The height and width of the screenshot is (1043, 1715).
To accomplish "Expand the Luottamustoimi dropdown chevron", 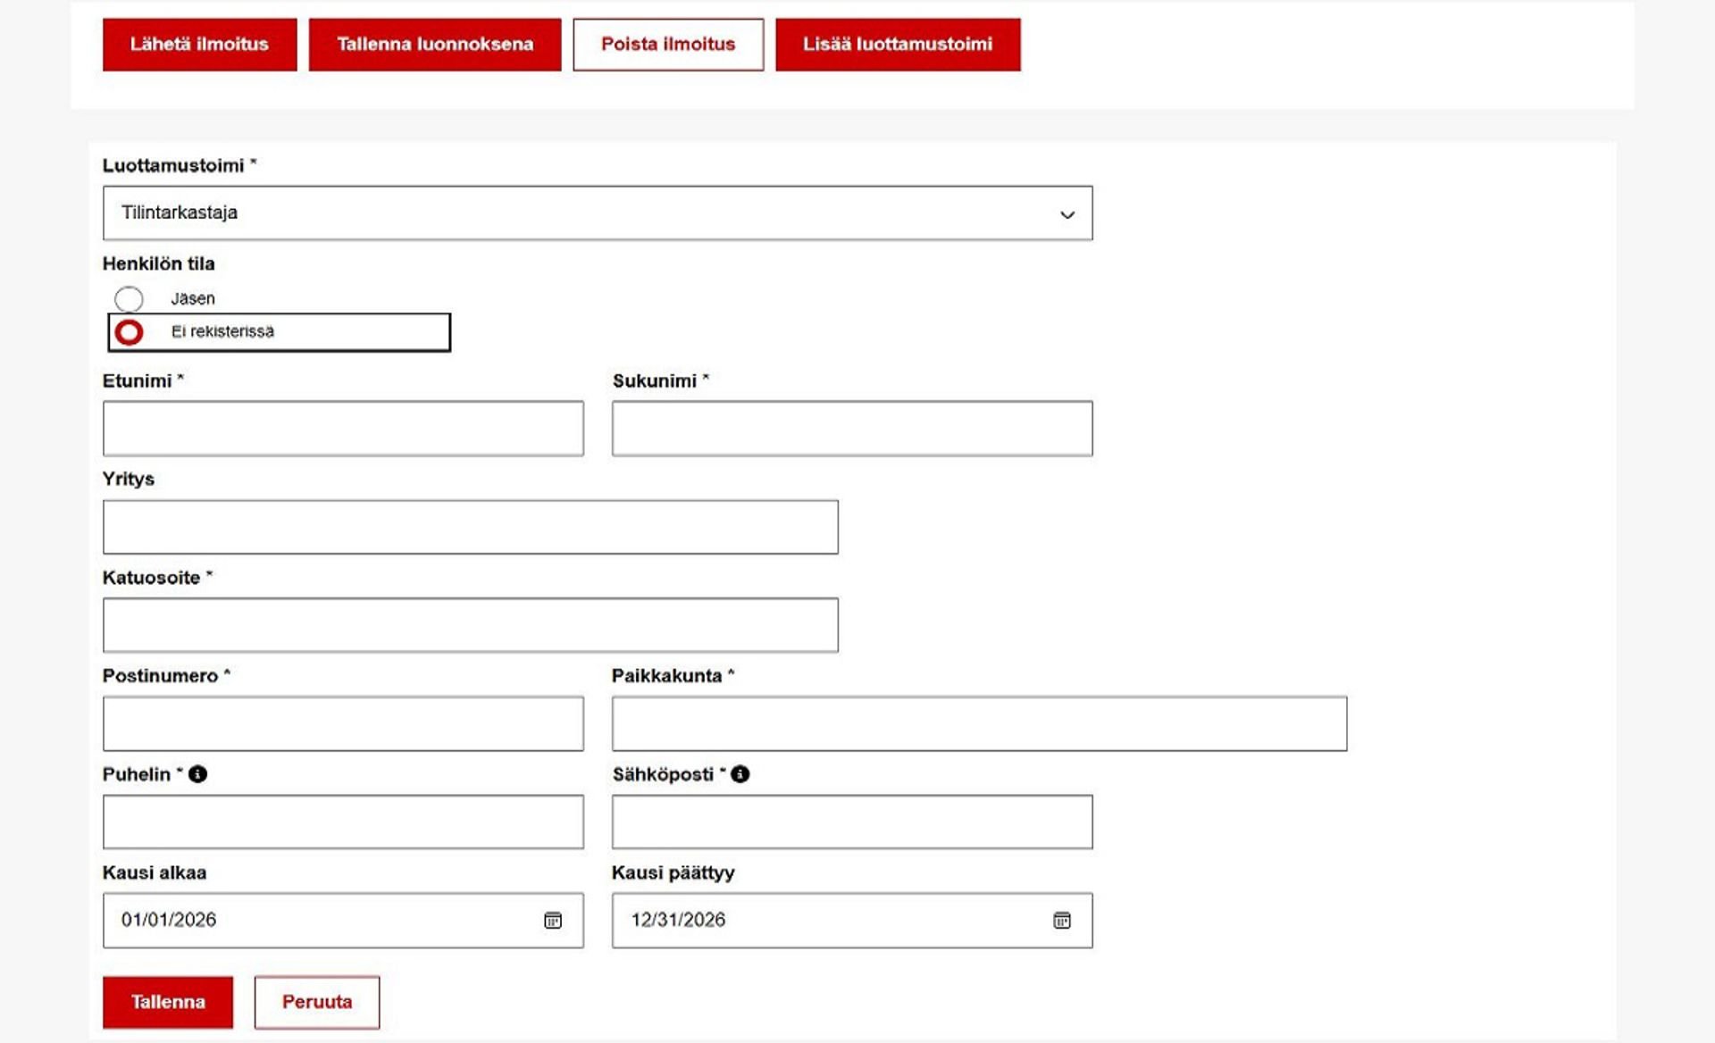I will coord(1067,214).
